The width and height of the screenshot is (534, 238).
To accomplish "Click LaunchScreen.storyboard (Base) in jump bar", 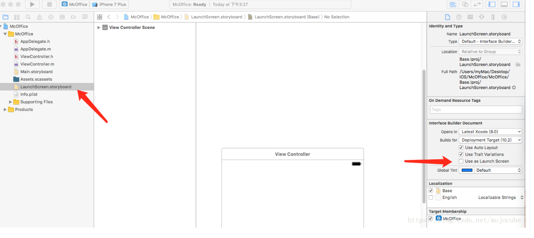I will pyautogui.click(x=284, y=17).
